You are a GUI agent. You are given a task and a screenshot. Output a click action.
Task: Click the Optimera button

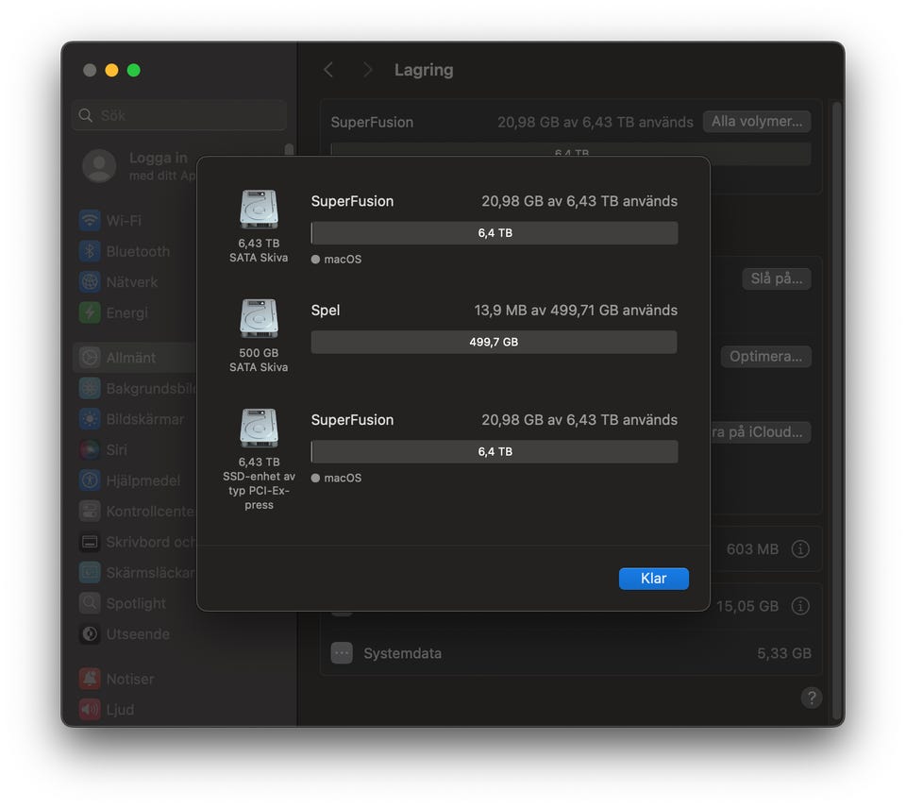[x=765, y=357]
